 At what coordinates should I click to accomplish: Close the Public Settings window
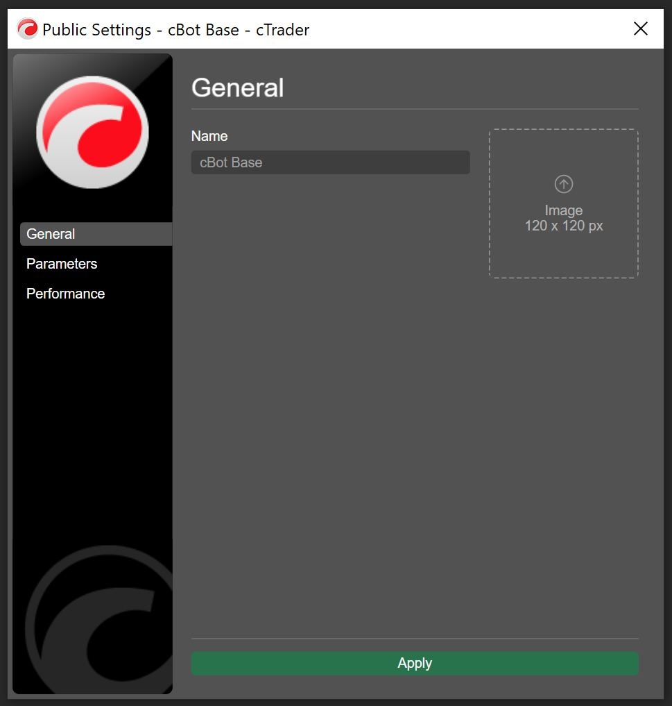coord(641,28)
